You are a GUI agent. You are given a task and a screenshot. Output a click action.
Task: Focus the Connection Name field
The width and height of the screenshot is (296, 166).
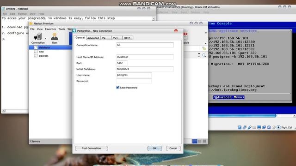click(145, 45)
